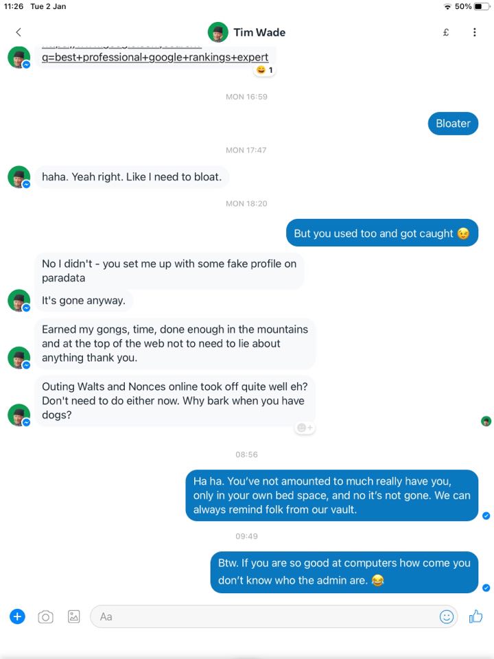Tap the battery indicator in status bar

coord(482,6)
